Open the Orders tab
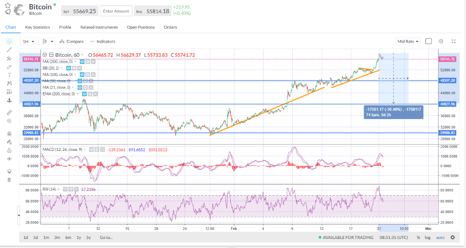This screenshot has height=248, width=466. 170,27
